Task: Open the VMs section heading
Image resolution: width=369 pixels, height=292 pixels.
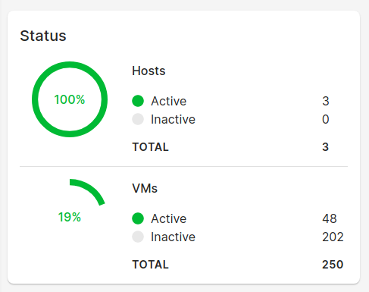Action: tap(145, 188)
